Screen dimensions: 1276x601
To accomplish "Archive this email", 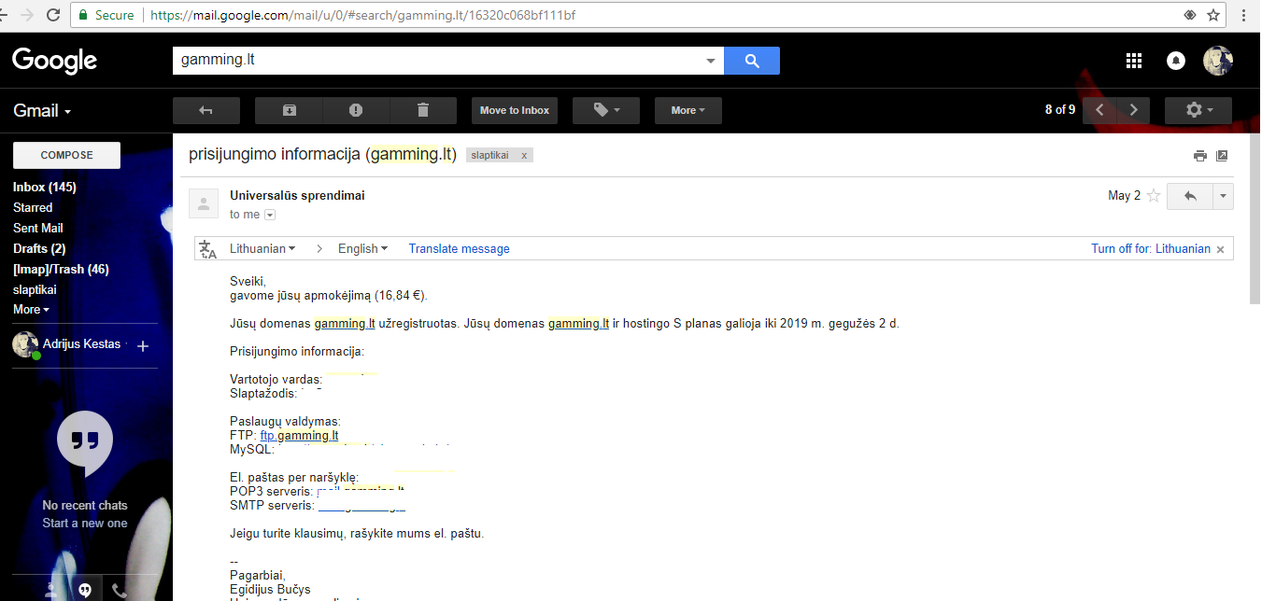I will (x=290, y=110).
